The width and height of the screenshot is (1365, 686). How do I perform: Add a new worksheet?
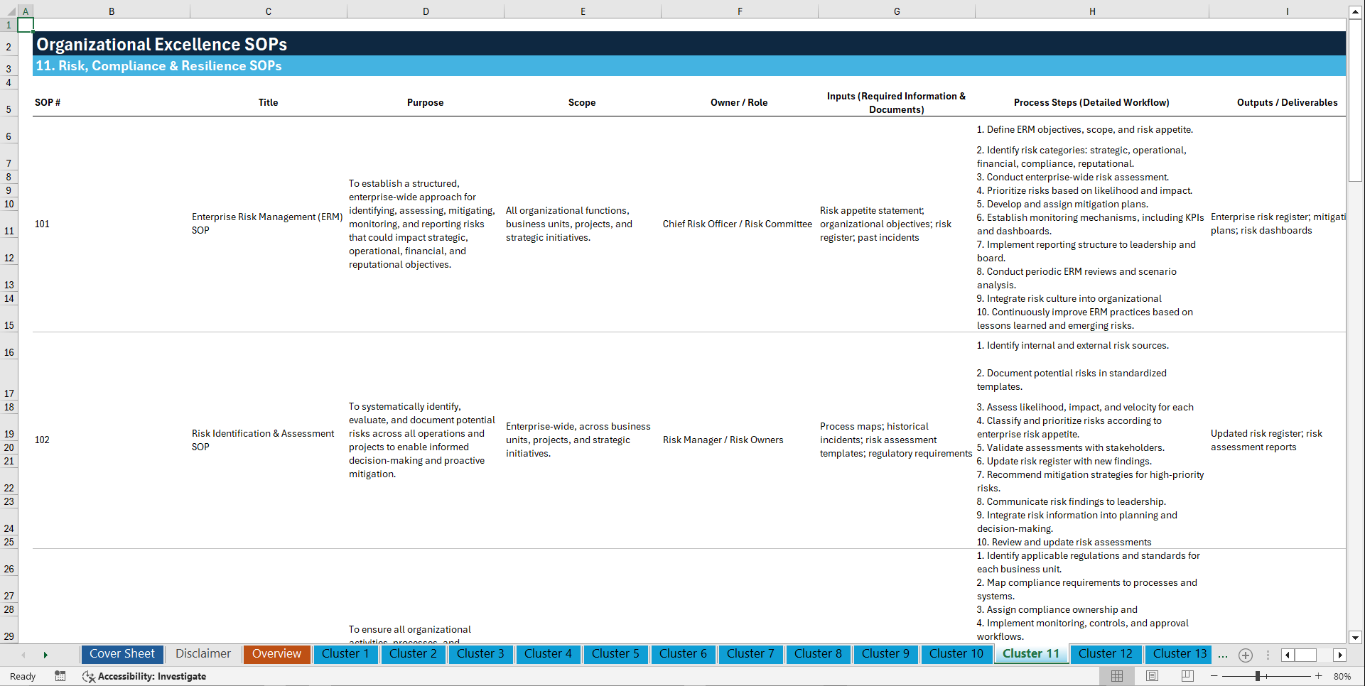point(1245,655)
